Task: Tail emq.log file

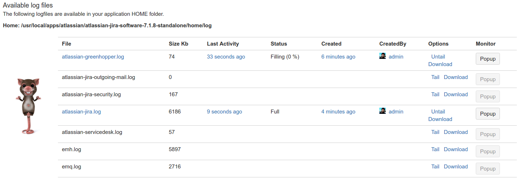Action: point(435,167)
